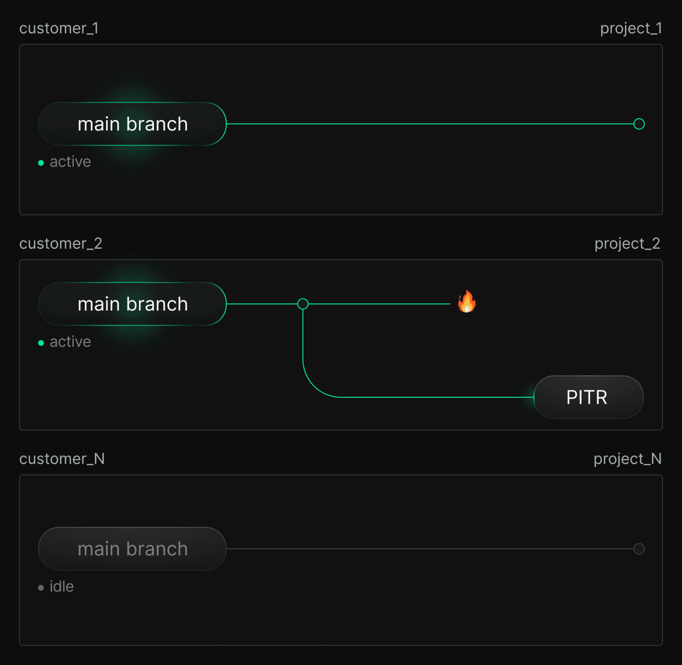Select the idle main branch pill
This screenshot has width=682, height=665.
click(132, 548)
